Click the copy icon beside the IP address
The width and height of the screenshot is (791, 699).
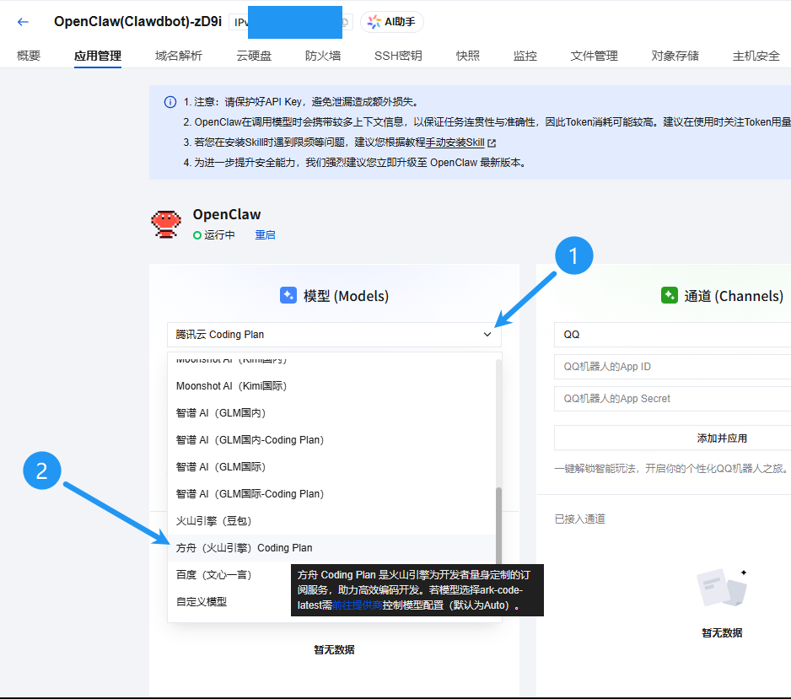point(344,22)
